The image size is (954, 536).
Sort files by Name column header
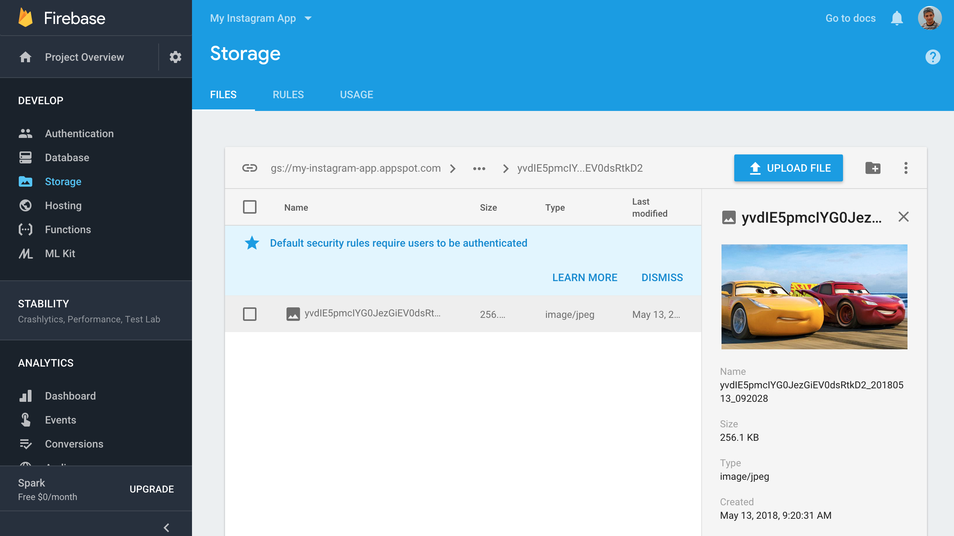(296, 208)
